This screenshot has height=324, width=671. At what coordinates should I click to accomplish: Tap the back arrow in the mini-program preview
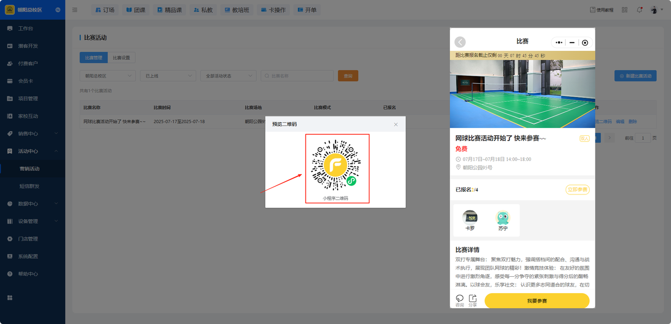tap(460, 42)
